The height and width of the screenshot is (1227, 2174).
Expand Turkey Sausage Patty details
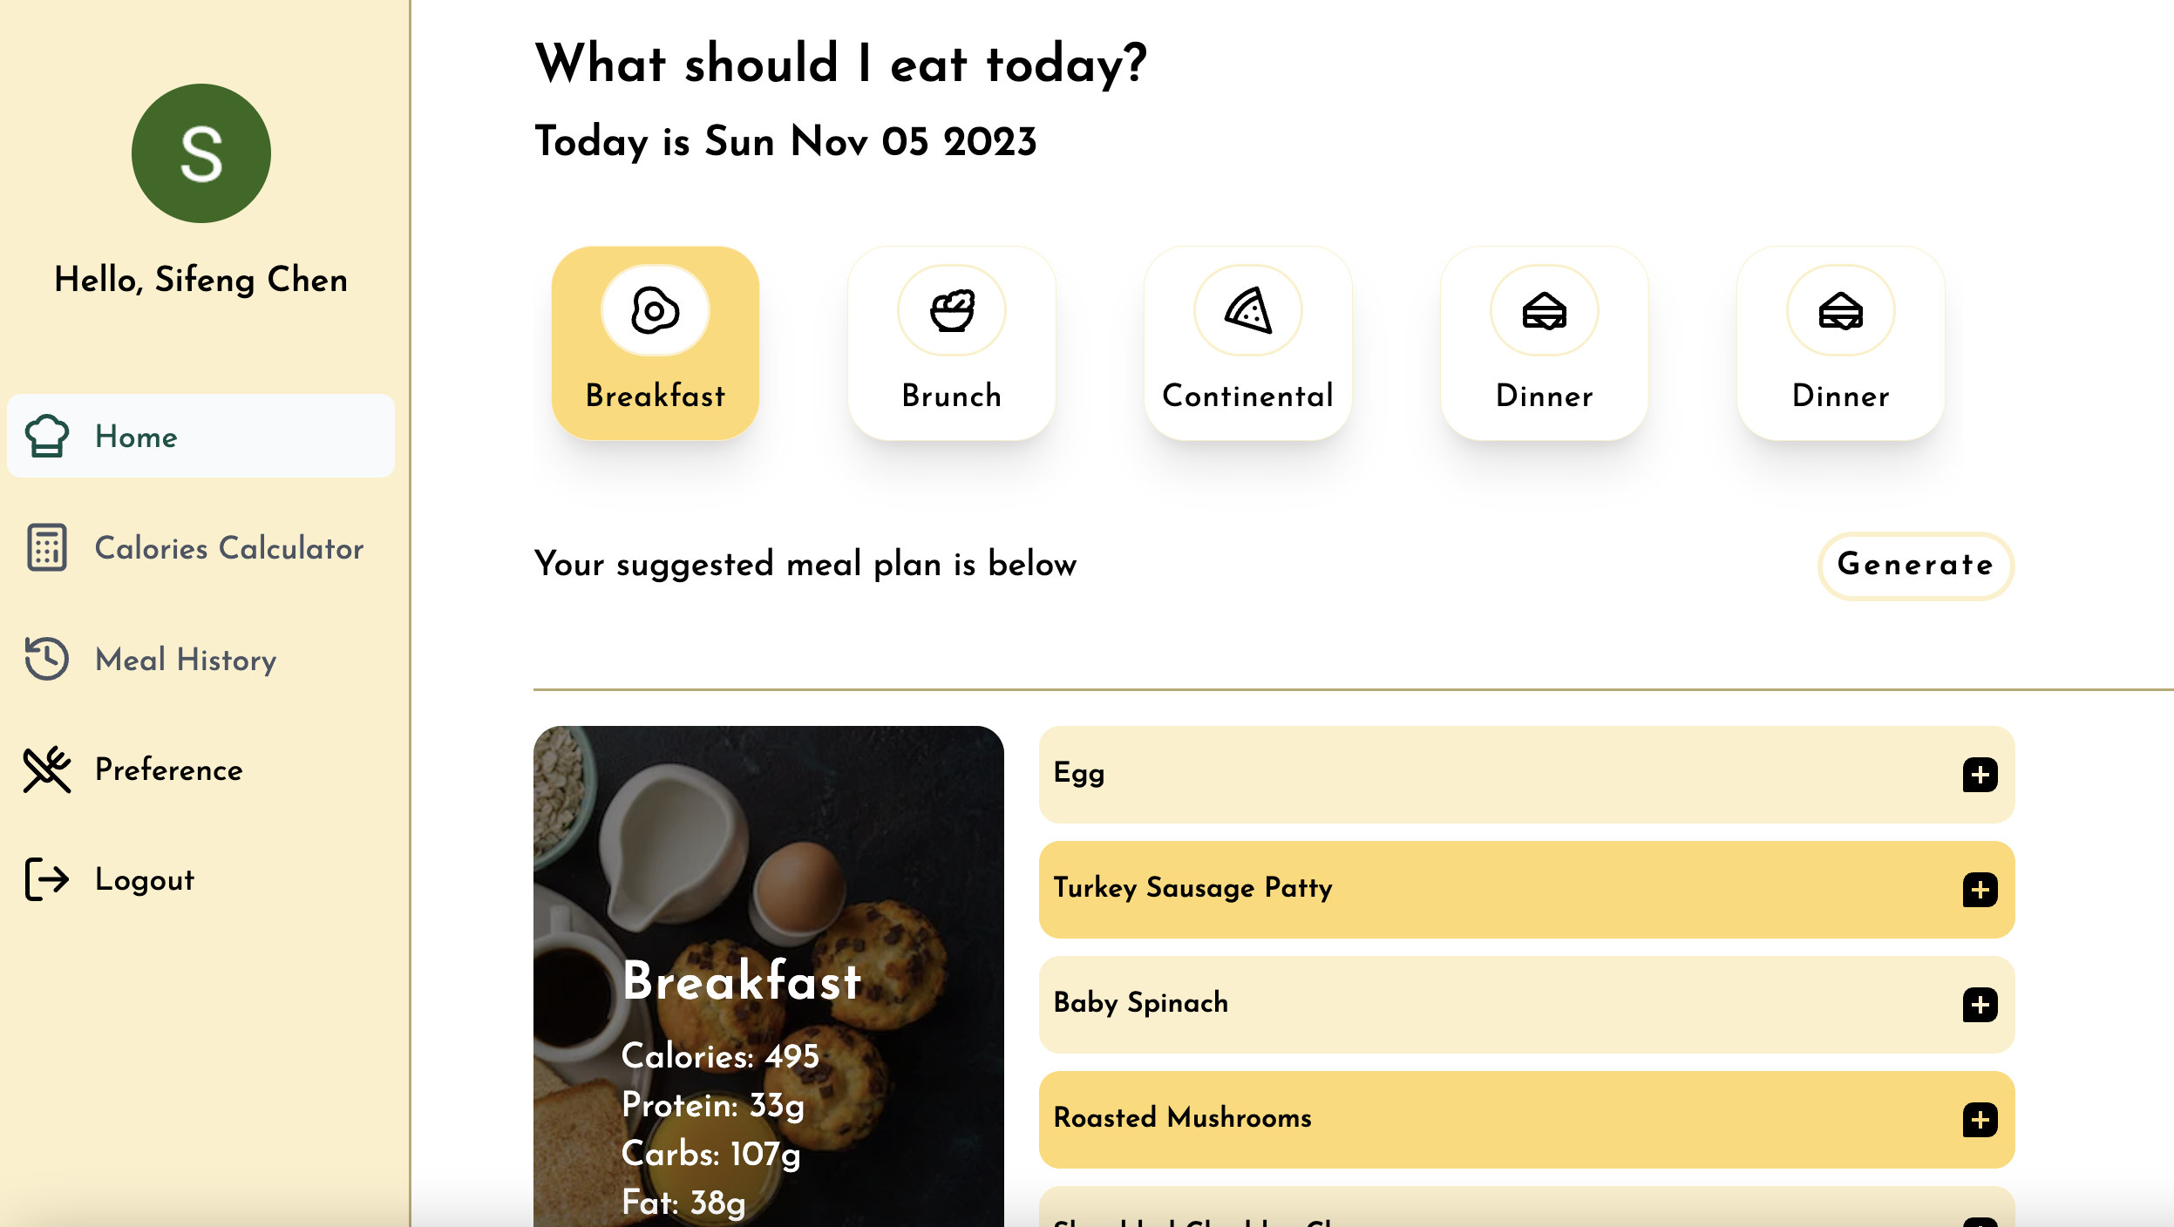tap(1980, 890)
